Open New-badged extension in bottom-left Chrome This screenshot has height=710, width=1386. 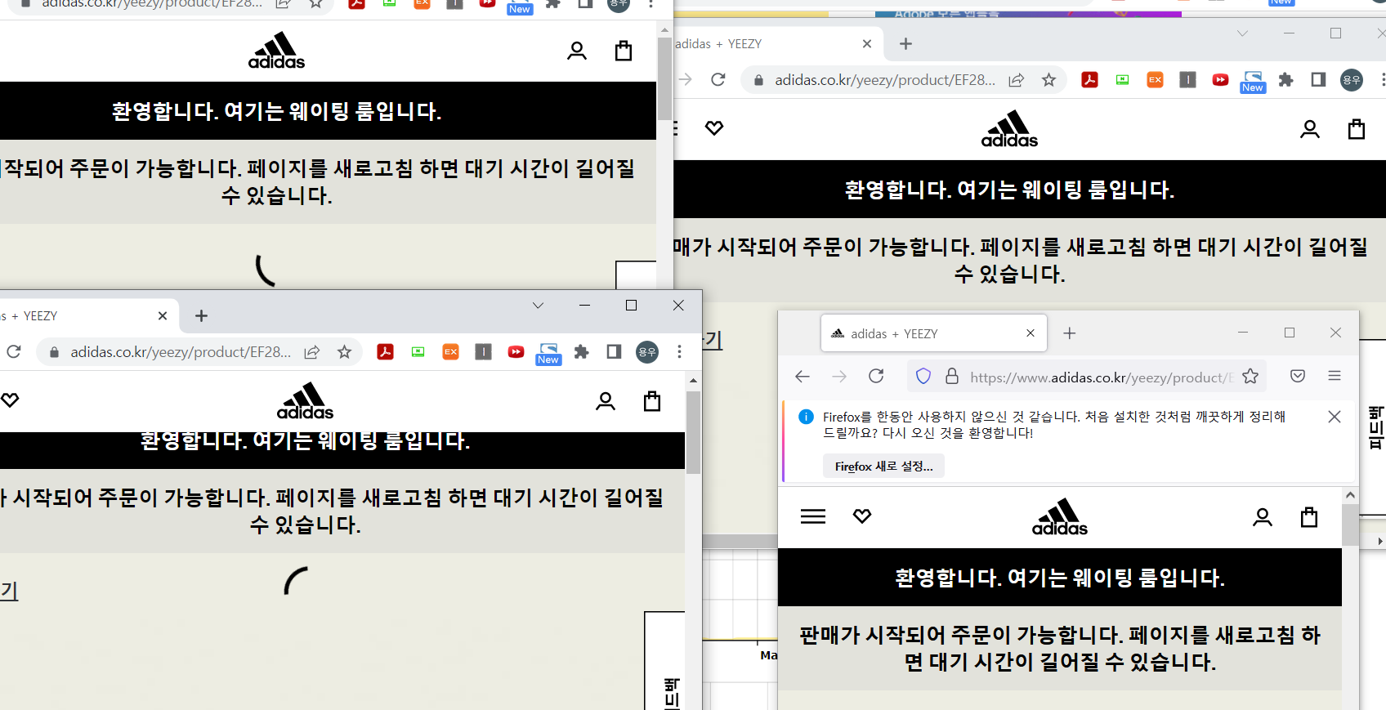tap(548, 353)
